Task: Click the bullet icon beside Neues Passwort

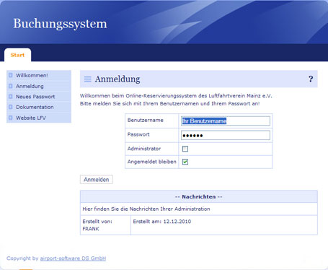Action: (10, 97)
